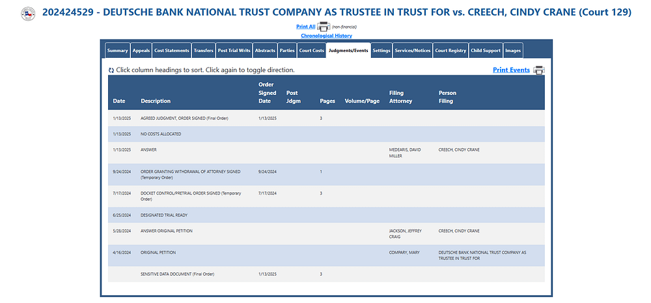Select the Judgments/Events tab
651x303 pixels.
[x=348, y=51]
